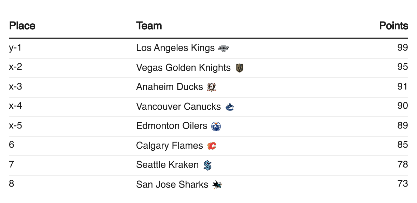Click the Seattle Kraken logo icon
Screen dimensions: 417x203
[207, 165]
